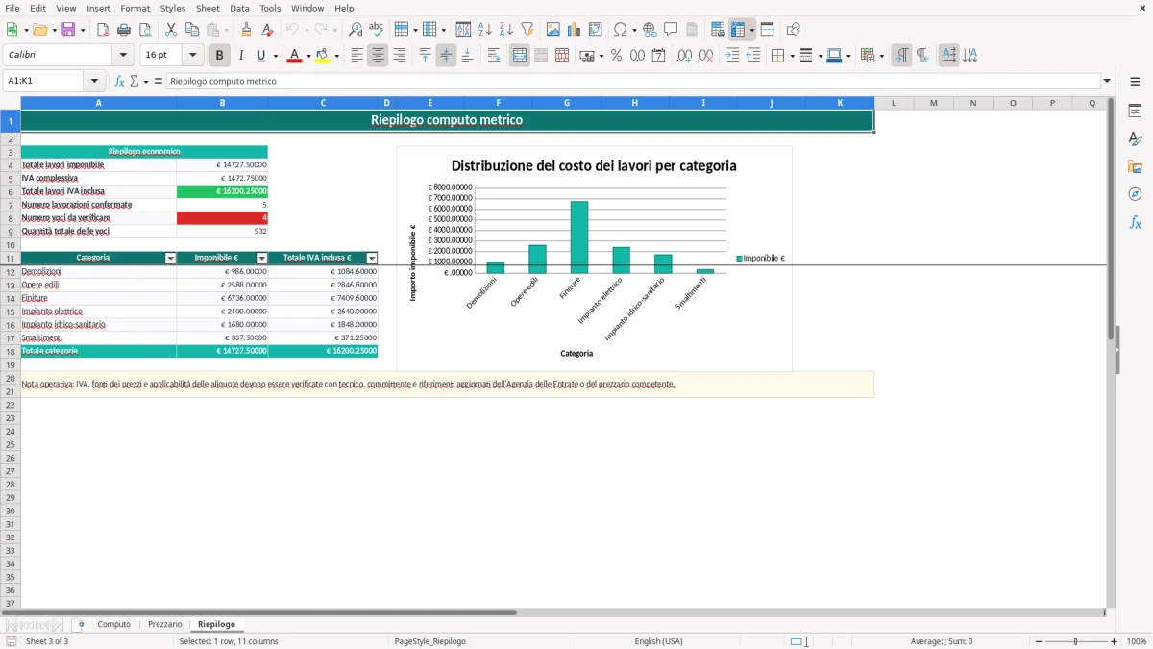Click column header L
The width and height of the screenshot is (1153, 649).
(894, 103)
